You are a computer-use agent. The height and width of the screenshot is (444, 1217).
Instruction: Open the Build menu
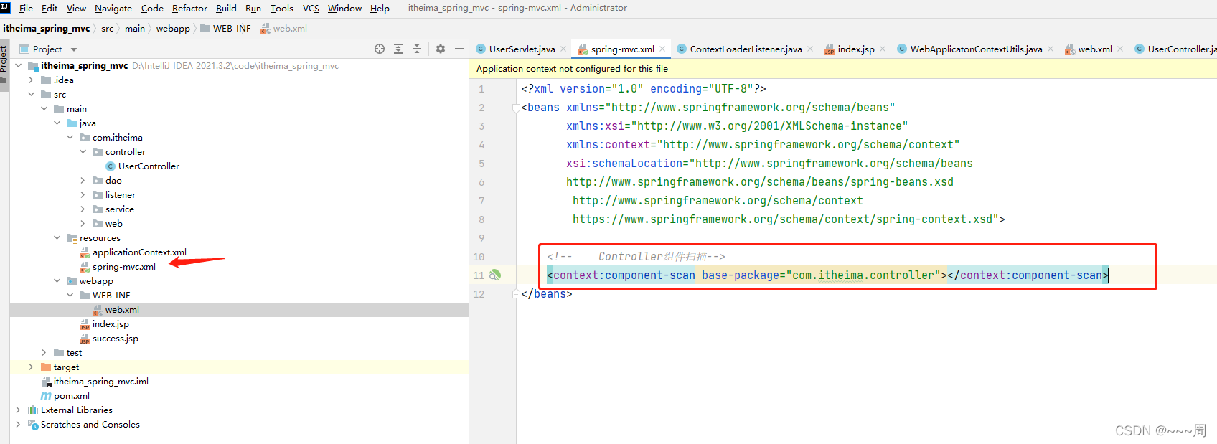point(226,8)
